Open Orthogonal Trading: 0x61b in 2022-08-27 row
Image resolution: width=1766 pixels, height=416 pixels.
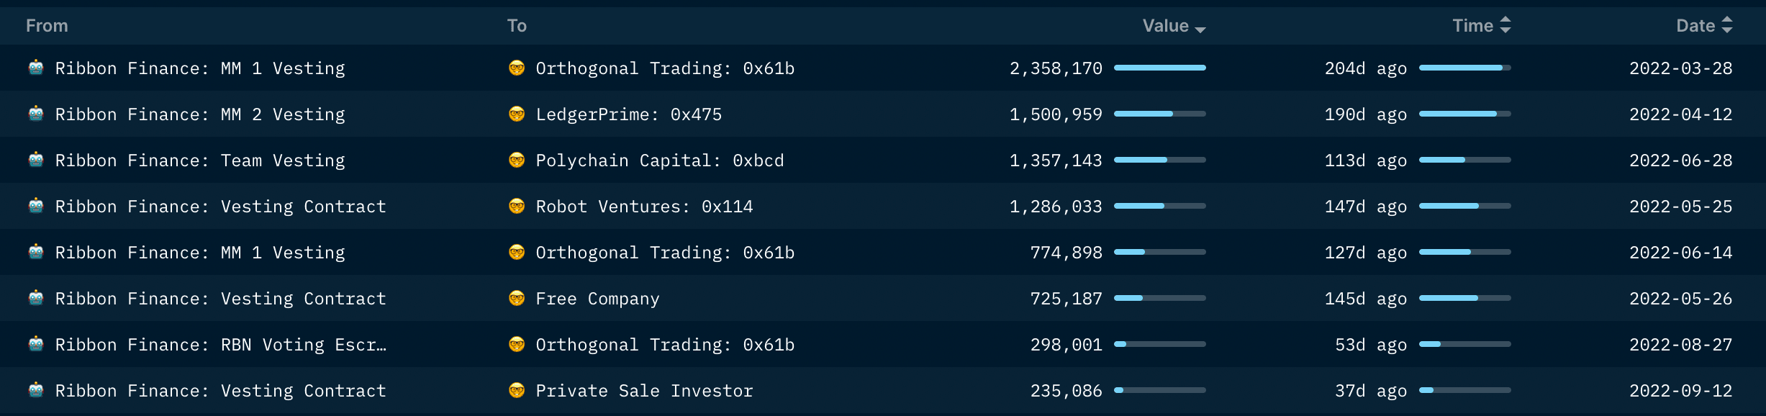coord(665,345)
